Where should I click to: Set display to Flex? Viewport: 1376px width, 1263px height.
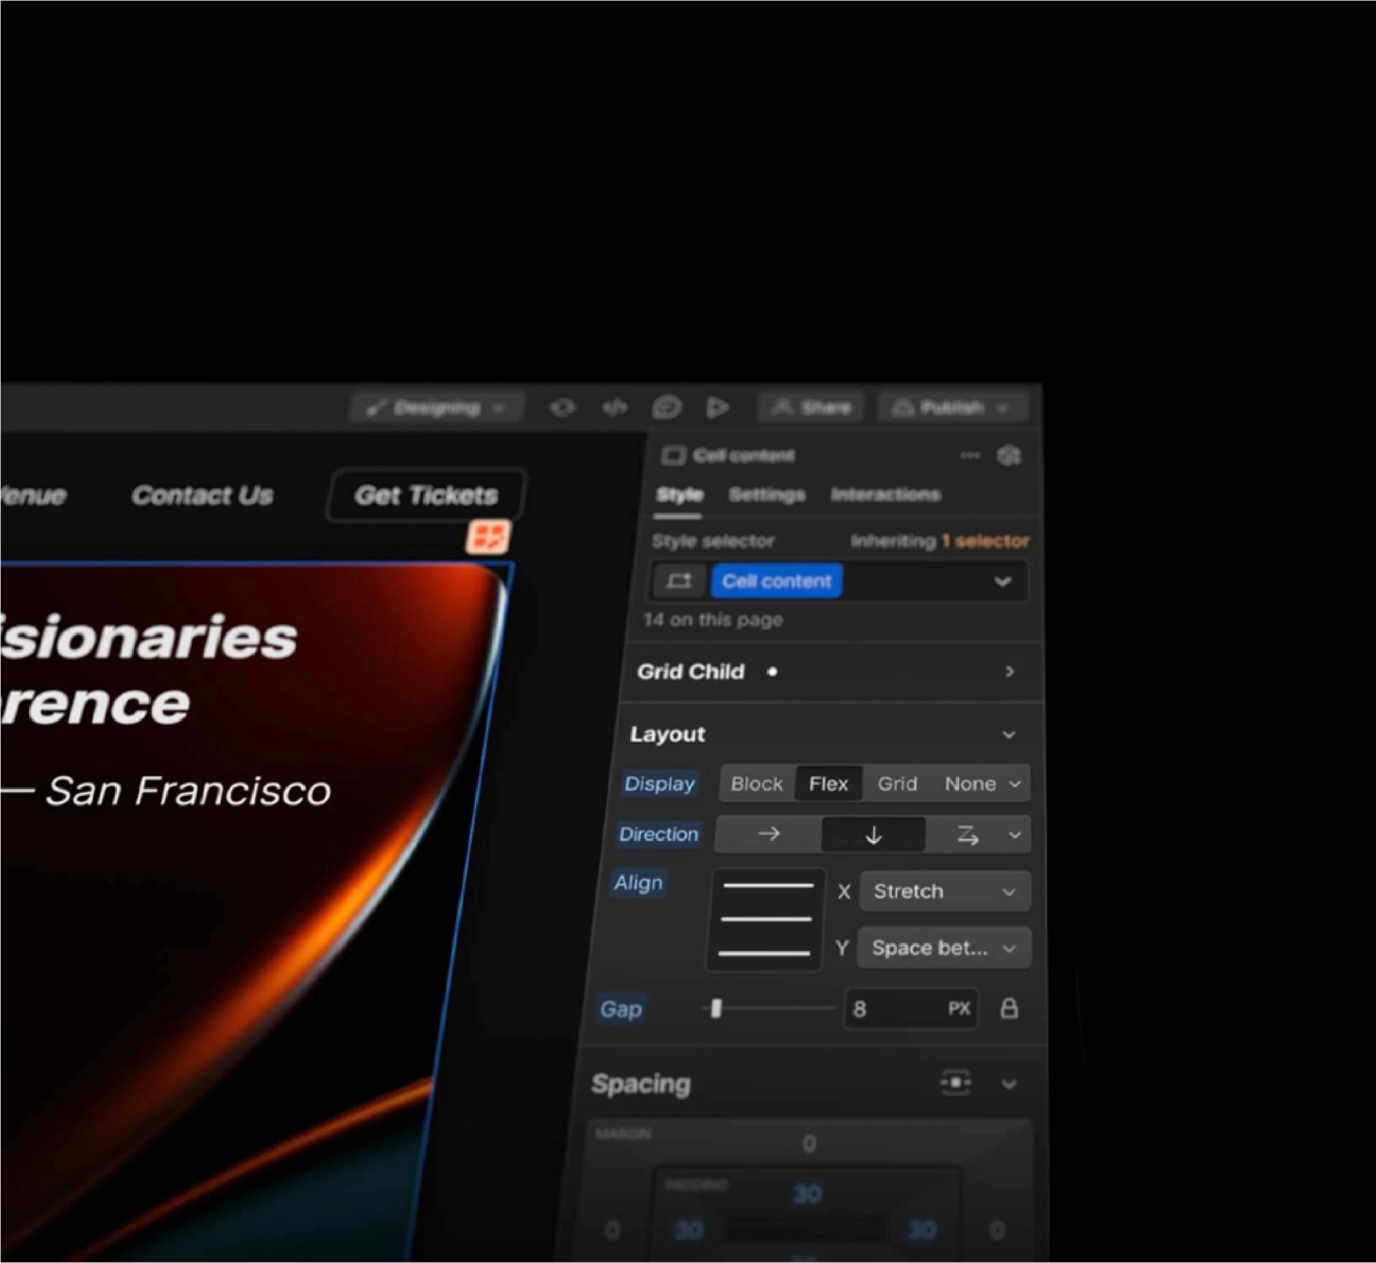point(828,784)
